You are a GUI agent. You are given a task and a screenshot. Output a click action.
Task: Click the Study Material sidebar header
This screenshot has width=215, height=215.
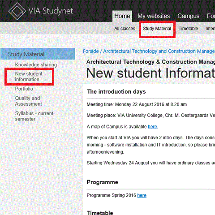(x=38, y=54)
